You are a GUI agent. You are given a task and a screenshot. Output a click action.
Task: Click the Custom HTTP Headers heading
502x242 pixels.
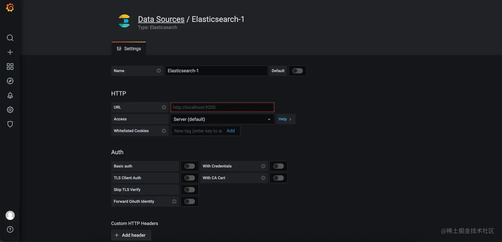pos(134,223)
